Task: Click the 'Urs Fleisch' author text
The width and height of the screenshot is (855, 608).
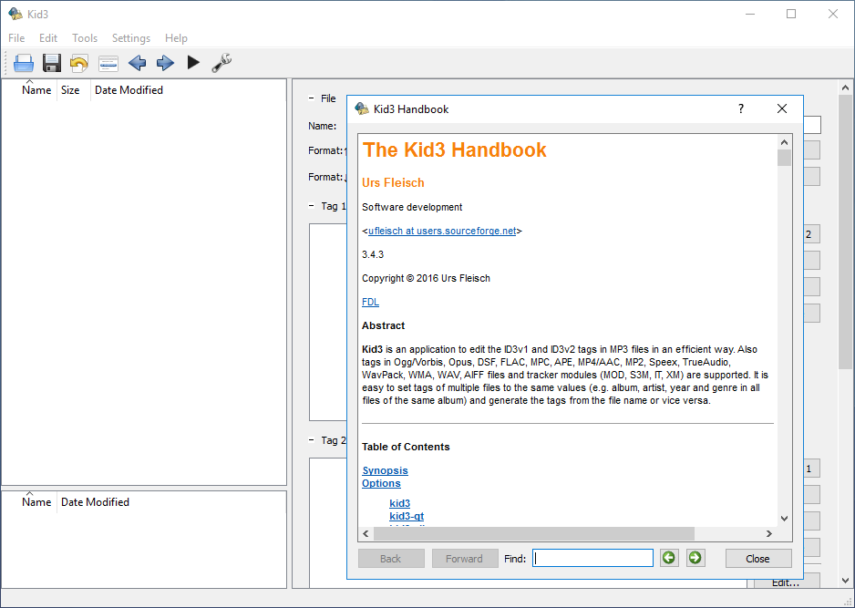Action: click(393, 182)
